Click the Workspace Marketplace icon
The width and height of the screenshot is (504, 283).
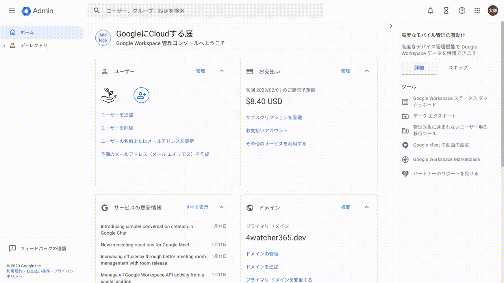pyautogui.click(x=405, y=160)
